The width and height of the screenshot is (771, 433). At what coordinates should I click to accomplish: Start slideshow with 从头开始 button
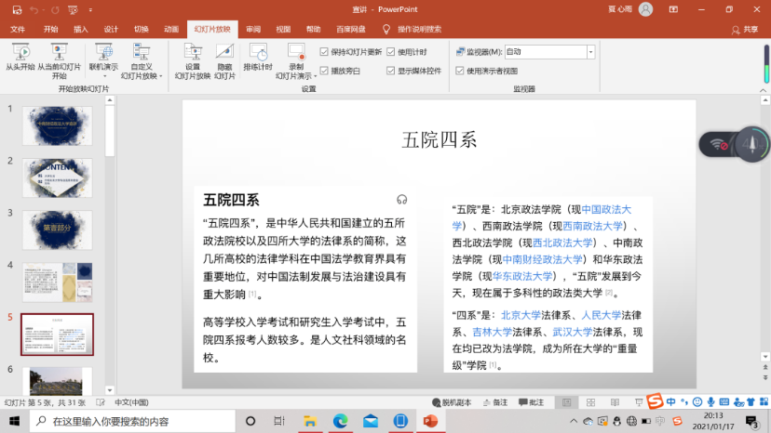coord(20,57)
